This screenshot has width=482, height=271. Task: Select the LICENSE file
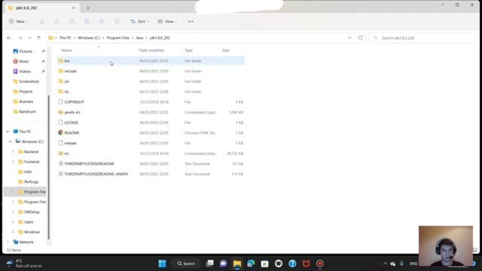(x=151, y=123)
